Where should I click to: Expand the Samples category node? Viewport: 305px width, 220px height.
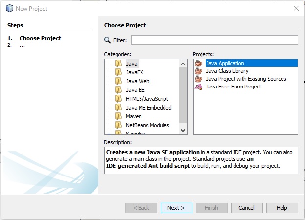(x=109, y=133)
